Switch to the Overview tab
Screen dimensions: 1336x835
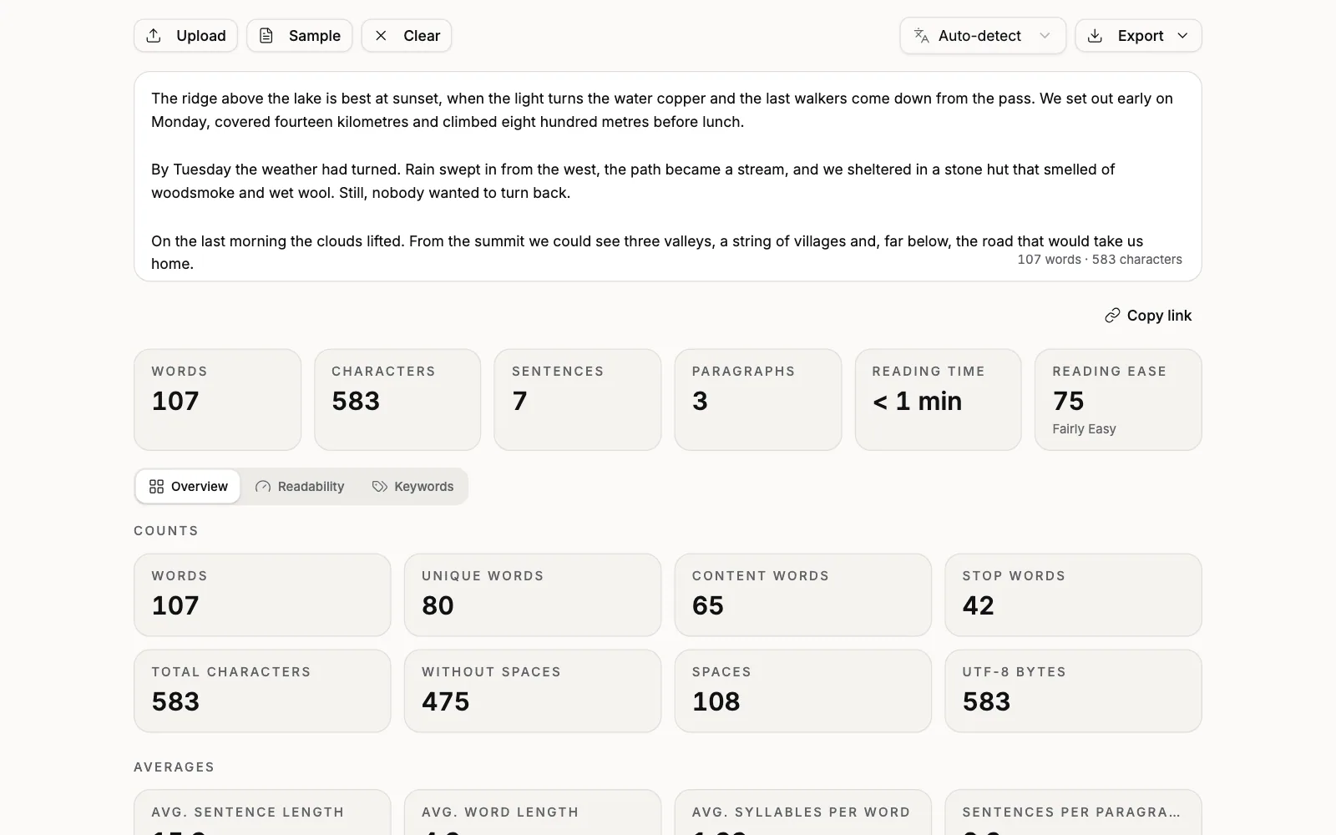pos(188,487)
